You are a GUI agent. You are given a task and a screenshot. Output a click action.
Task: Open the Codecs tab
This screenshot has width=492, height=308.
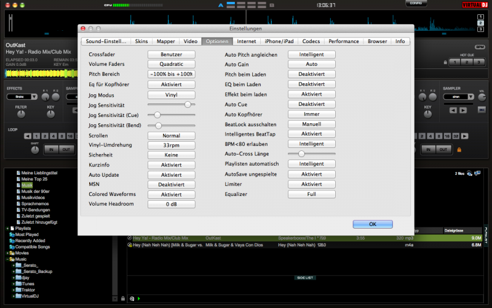[x=311, y=41]
